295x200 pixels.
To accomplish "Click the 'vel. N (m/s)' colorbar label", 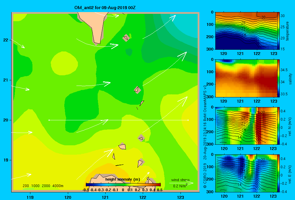I will (x=290, y=127).
